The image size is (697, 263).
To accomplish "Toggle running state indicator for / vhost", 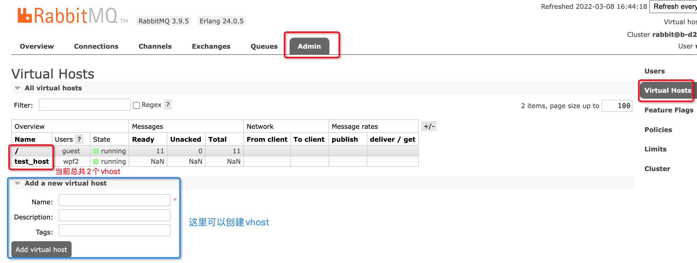I will point(96,151).
